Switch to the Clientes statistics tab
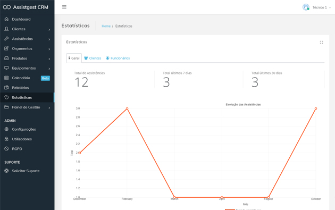The image size is (335, 210). click(93, 58)
